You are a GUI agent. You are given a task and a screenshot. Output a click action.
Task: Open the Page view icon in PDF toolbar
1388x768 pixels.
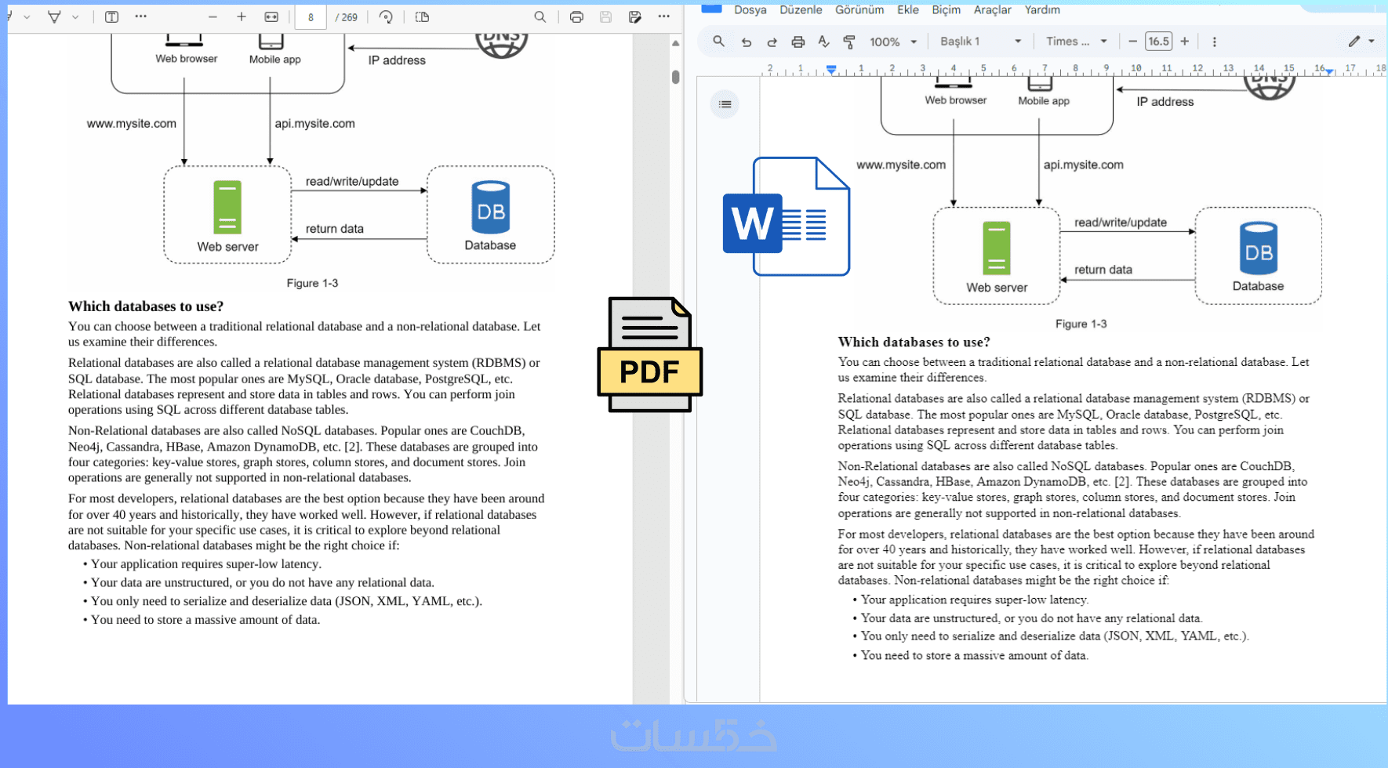click(x=422, y=16)
